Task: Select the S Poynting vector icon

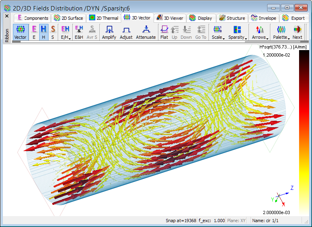Action: [53, 32]
